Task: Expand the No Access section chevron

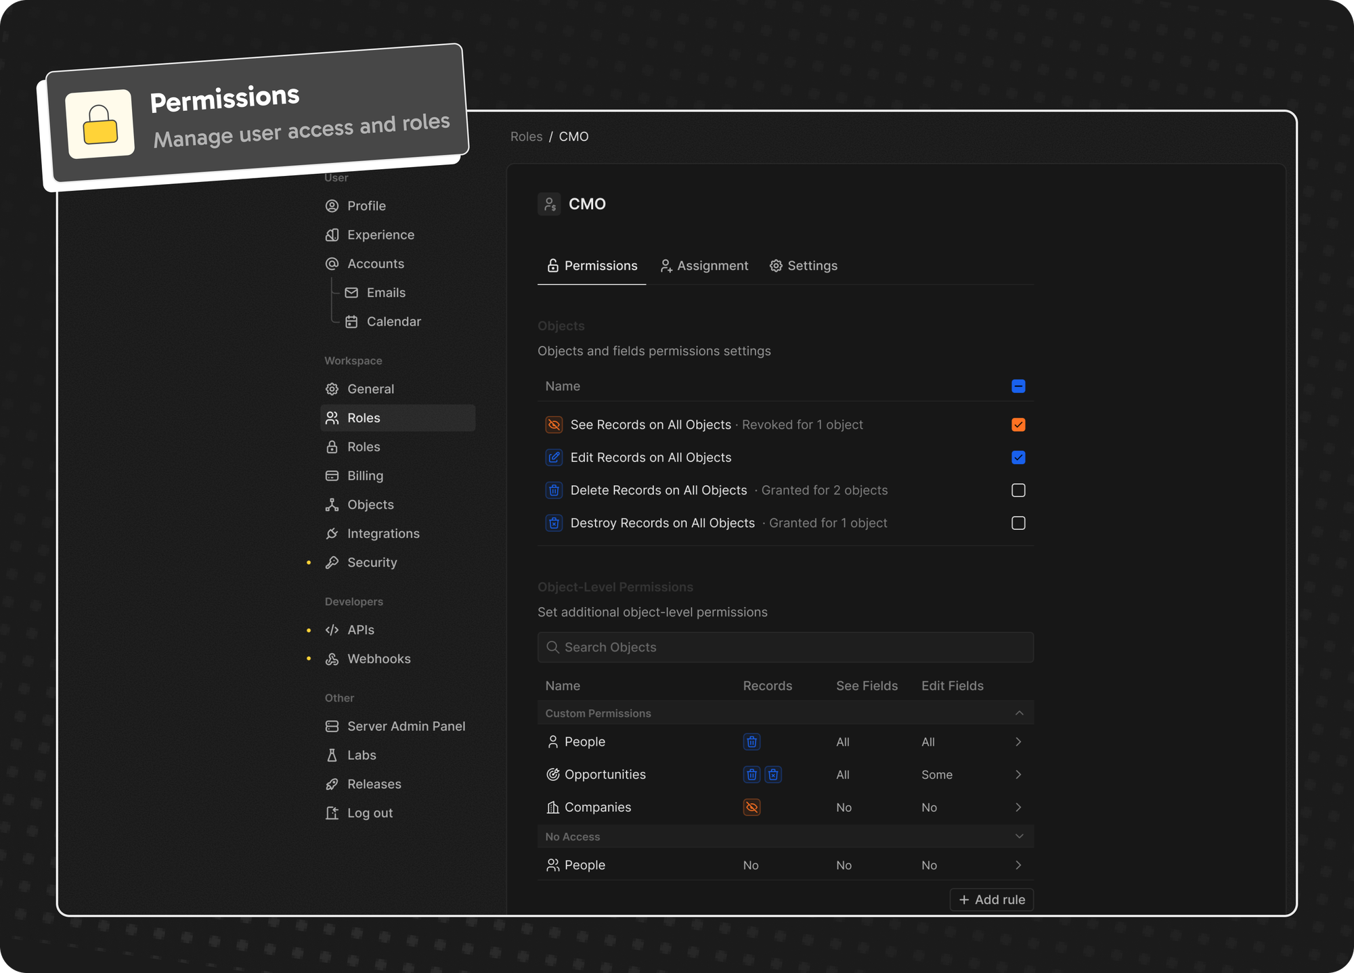Action: coord(1019,836)
